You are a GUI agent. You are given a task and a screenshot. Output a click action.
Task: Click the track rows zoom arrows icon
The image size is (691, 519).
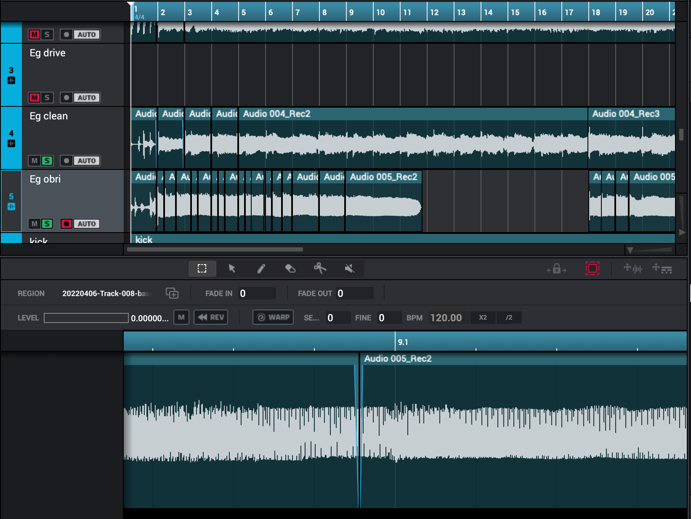[x=662, y=268]
